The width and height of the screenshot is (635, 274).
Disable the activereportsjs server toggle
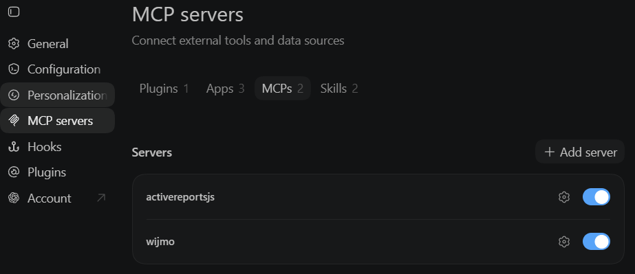[x=596, y=197]
